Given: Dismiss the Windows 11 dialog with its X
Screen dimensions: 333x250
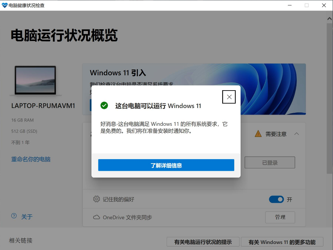Looking at the screenshot, I should 229,97.
